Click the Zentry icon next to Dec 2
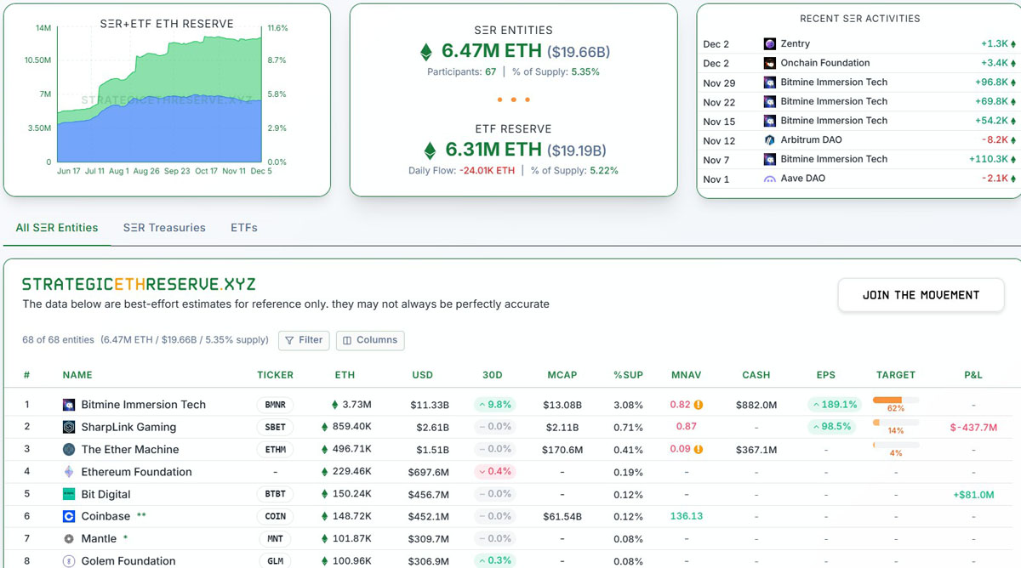 [x=769, y=43]
